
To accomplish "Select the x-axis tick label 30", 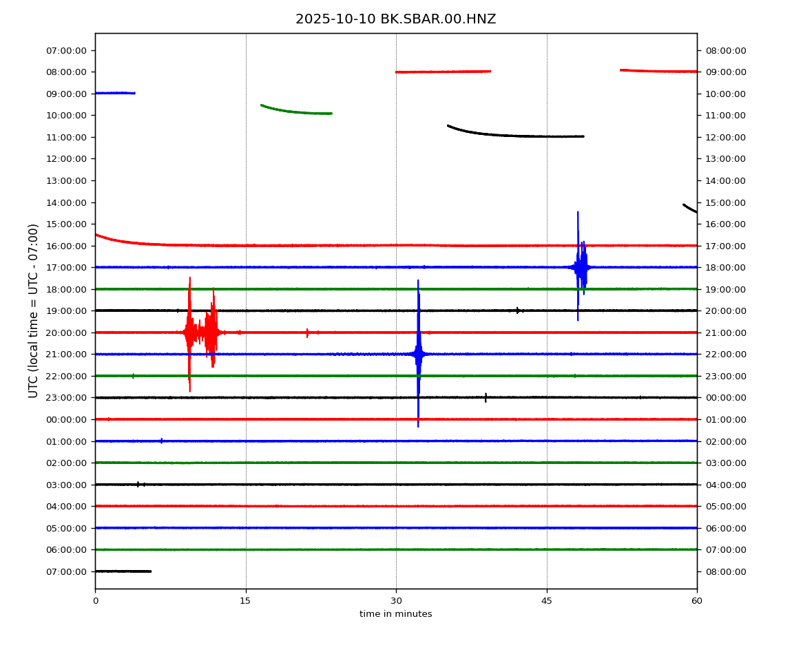I will click(x=396, y=601).
